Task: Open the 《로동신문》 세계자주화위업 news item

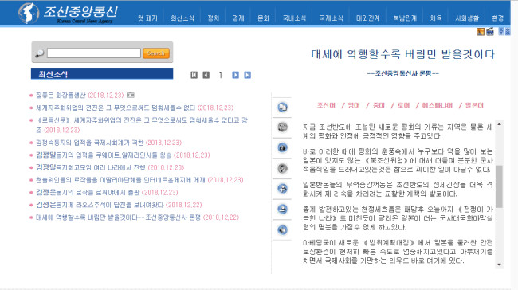Action: 142,125
